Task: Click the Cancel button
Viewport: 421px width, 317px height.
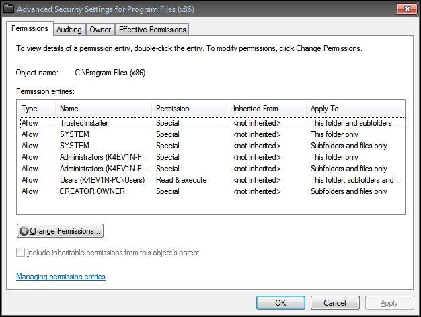Action: (x=335, y=303)
